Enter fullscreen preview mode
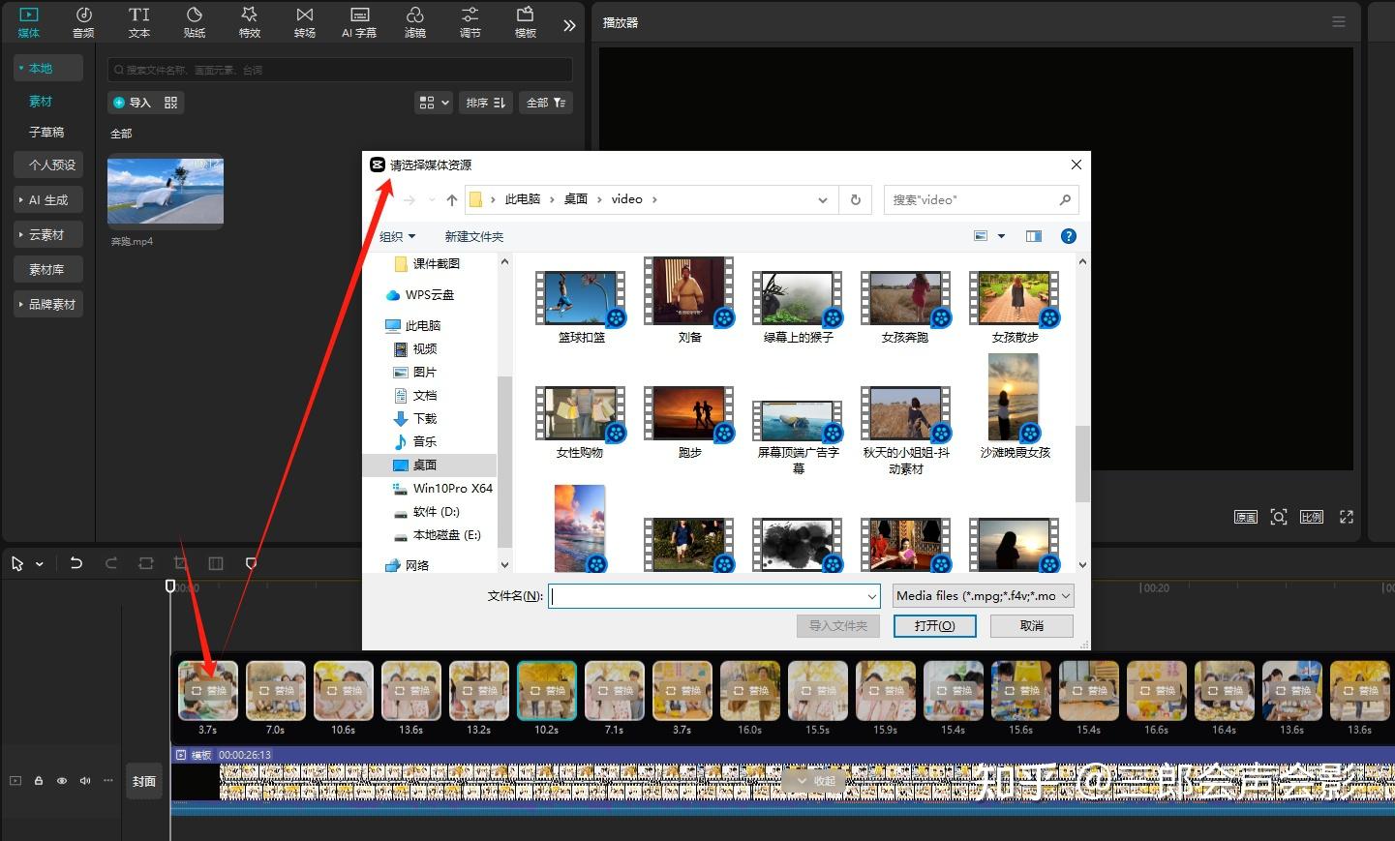Viewport: 1395px width, 841px height. click(x=1346, y=517)
